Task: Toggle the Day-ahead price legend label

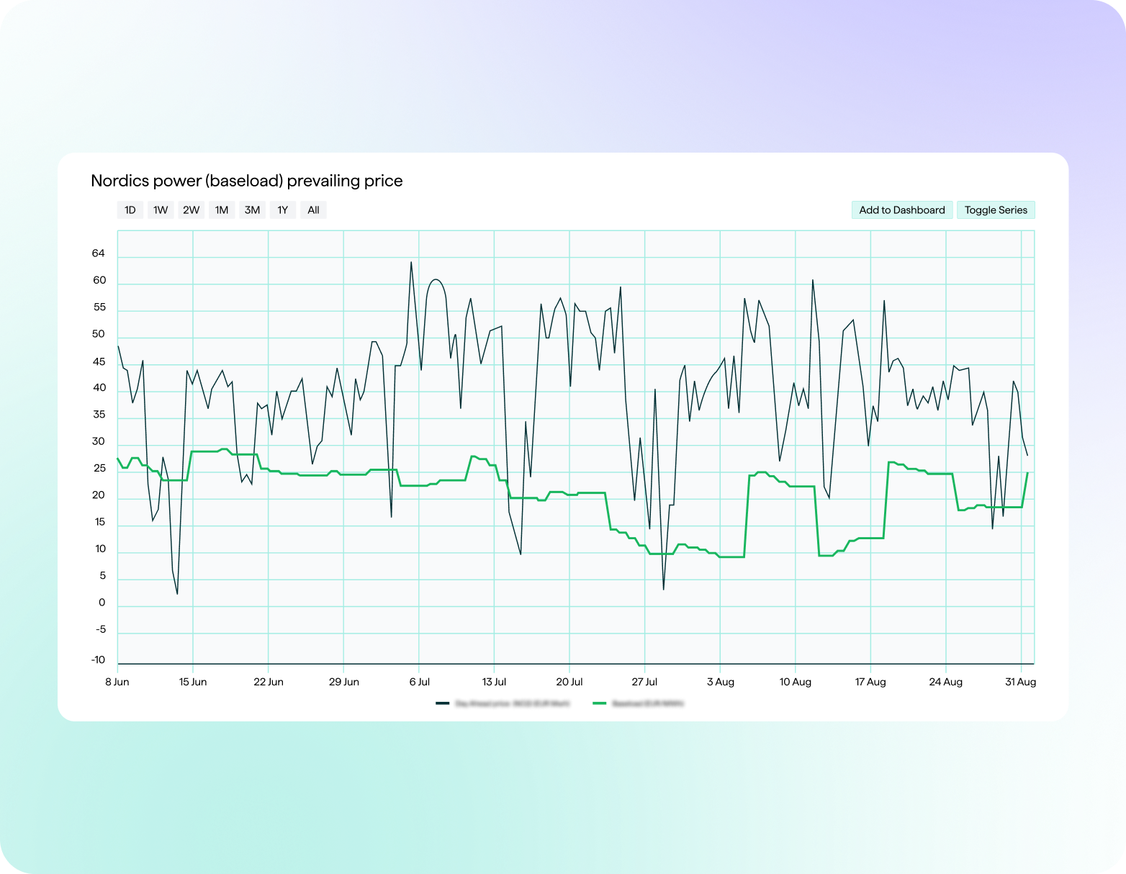Action: pos(513,703)
